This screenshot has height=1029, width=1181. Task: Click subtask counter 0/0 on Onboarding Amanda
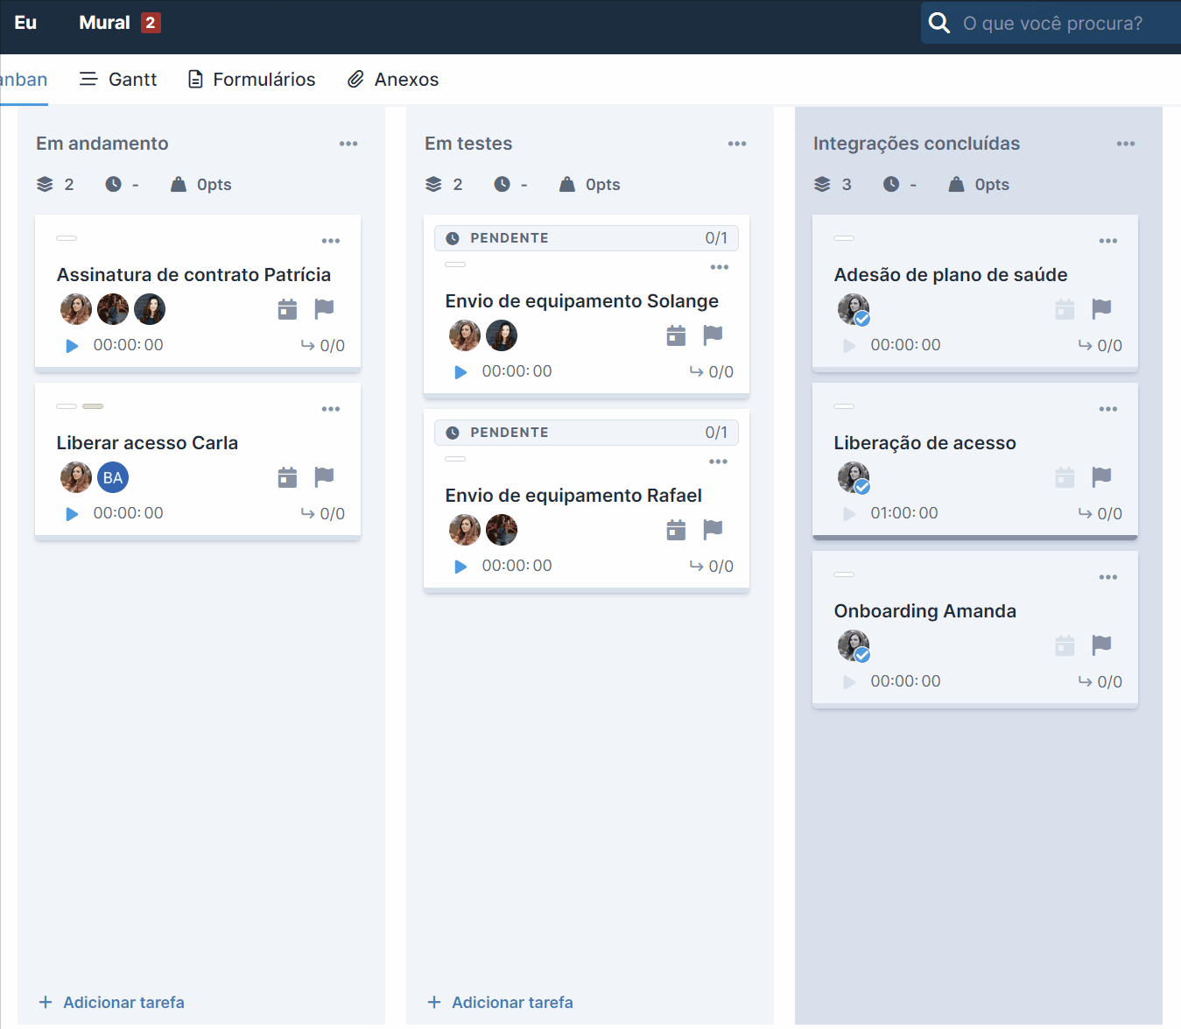1100,682
